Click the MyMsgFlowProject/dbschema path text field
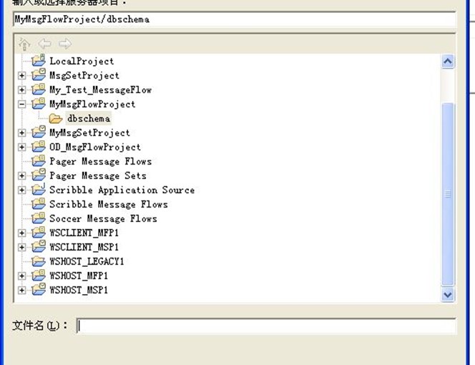This screenshot has height=365, width=475. click(x=234, y=19)
